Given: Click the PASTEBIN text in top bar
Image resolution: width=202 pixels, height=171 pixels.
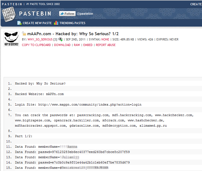Looking at the screenshot, I should pyautogui.click(x=12, y=4).
